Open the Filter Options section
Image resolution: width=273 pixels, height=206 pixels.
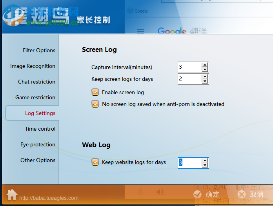pyautogui.click(x=39, y=50)
